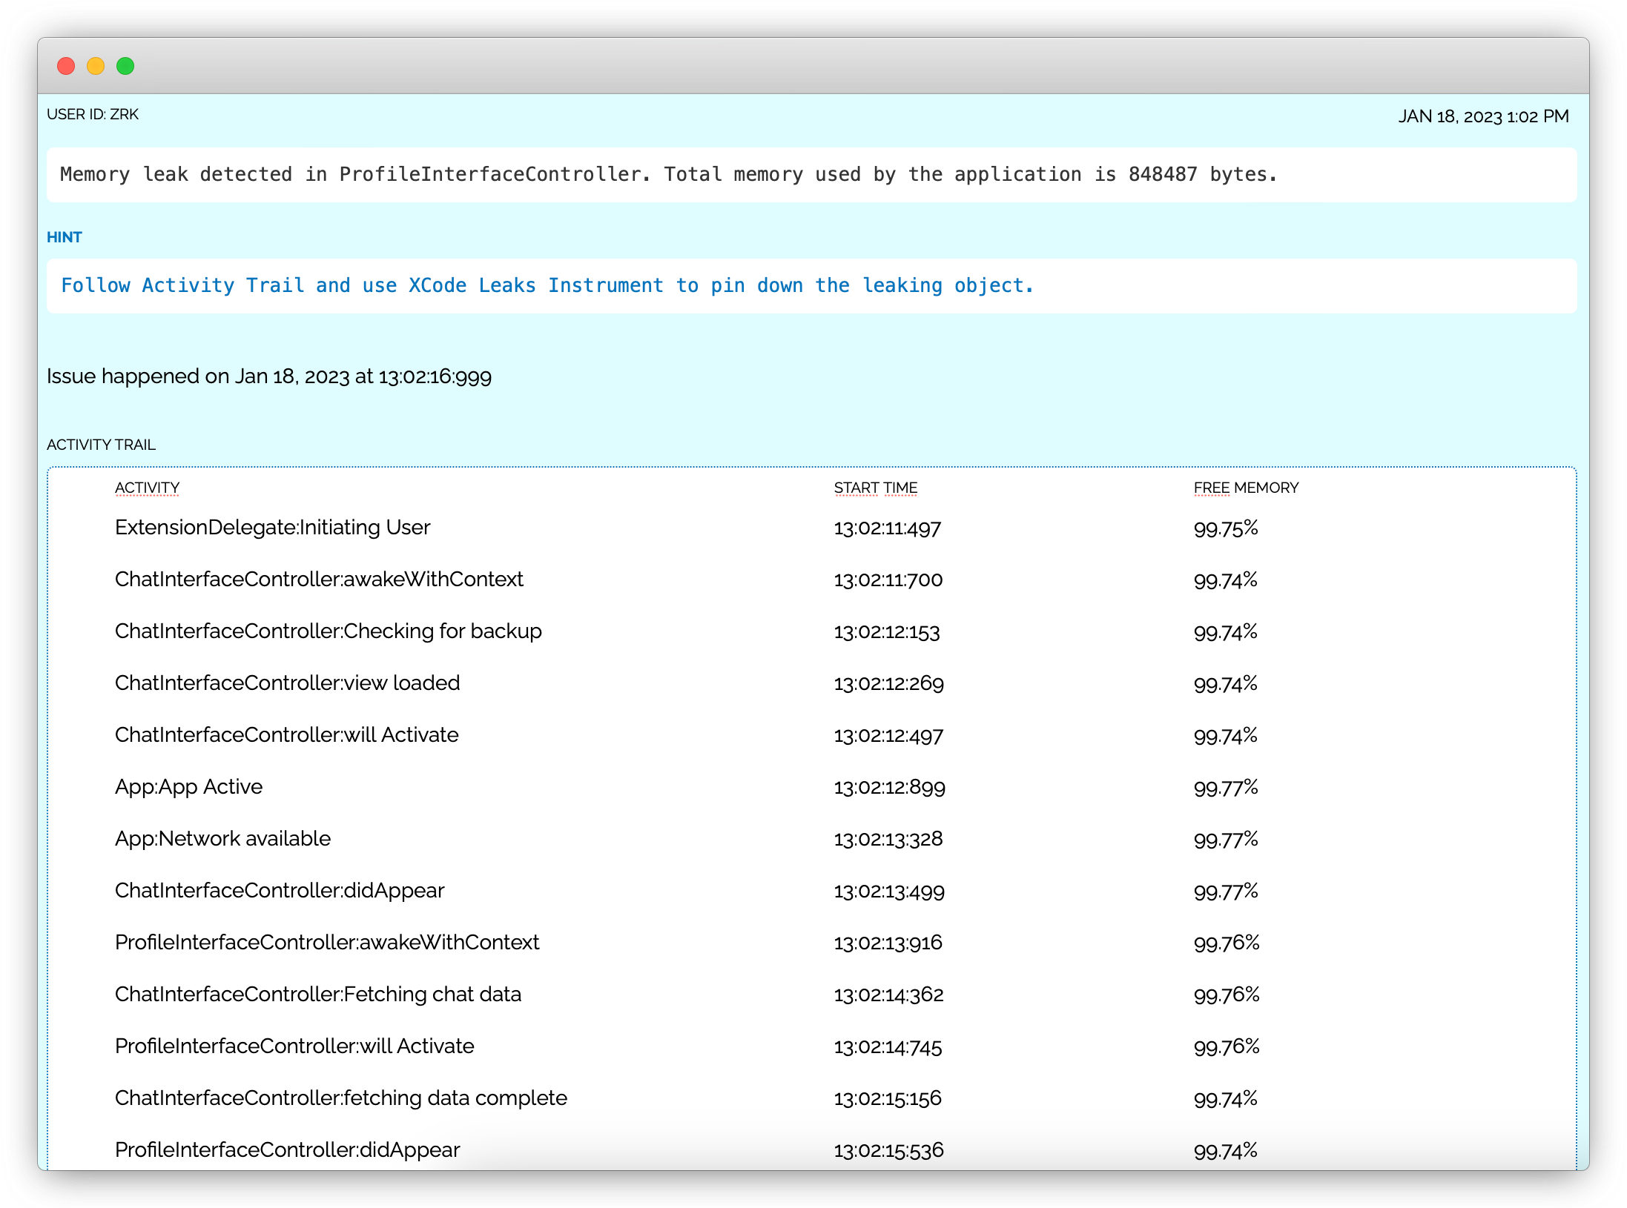Image resolution: width=1627 pixels, height=1208 pixels.
Task: Click the blue hint text about XCode Leaks
Action: tap(547, 285)
